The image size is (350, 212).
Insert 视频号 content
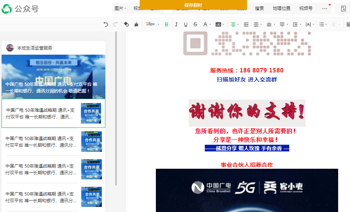point(306,8)
